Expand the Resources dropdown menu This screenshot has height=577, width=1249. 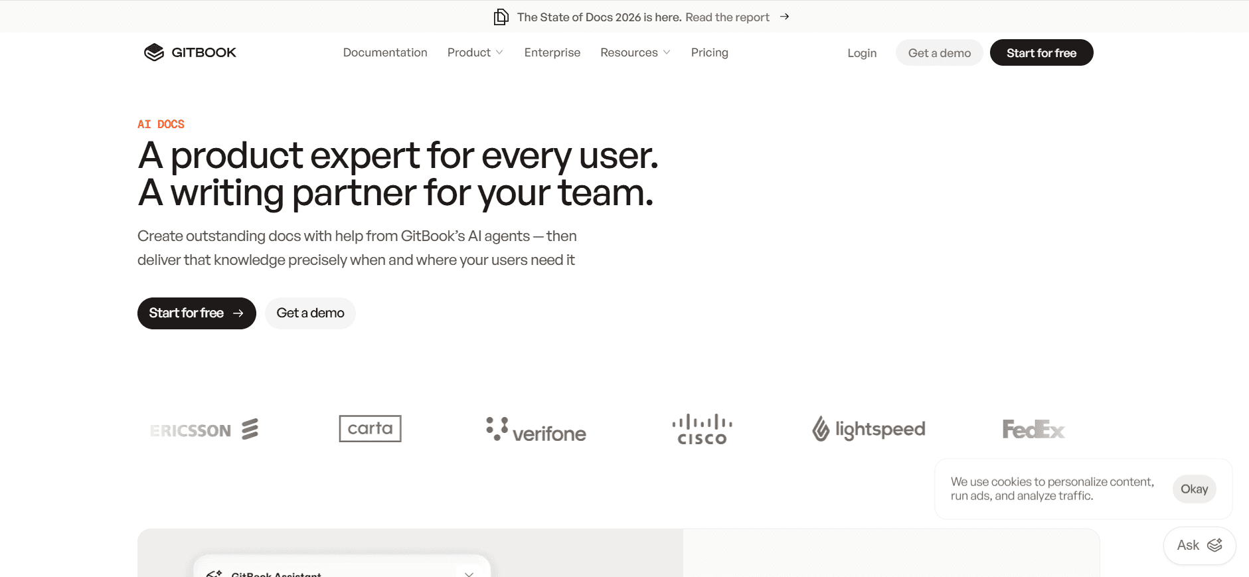click(x=635, y=52)
